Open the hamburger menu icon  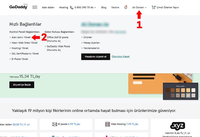(x=35, y=7)
